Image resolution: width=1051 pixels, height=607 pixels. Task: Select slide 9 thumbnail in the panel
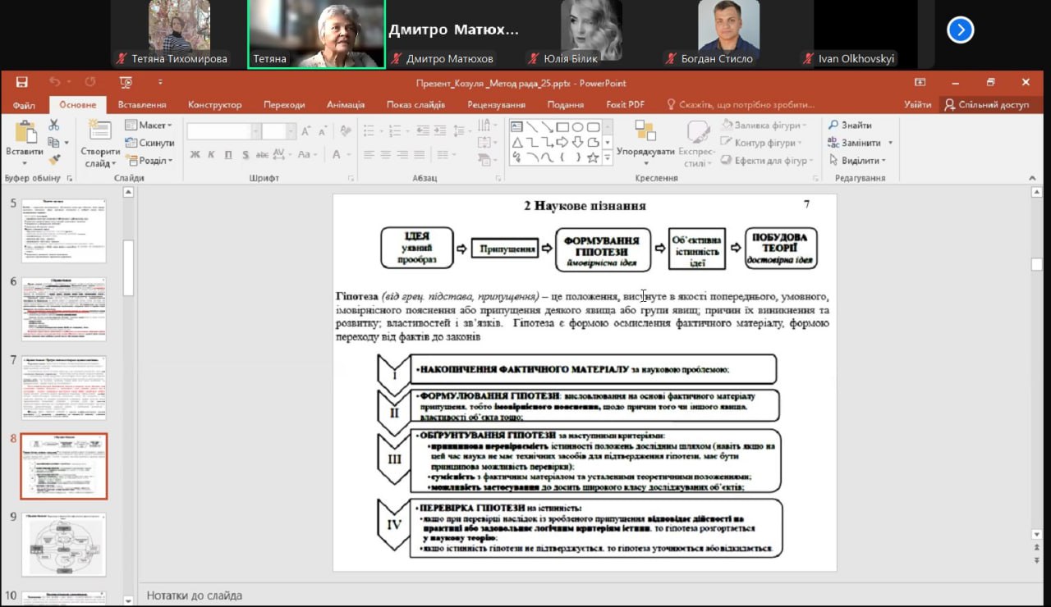(x=63, y=545)
